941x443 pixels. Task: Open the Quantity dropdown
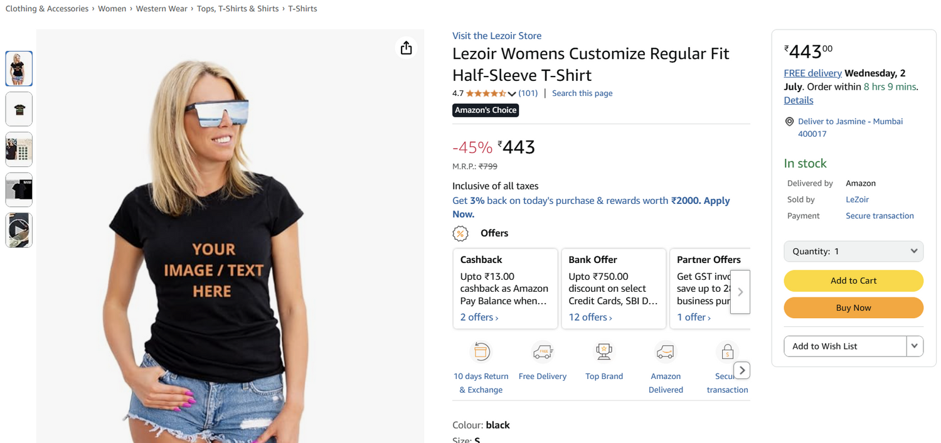pyautogui.click(x=853, y=251)
